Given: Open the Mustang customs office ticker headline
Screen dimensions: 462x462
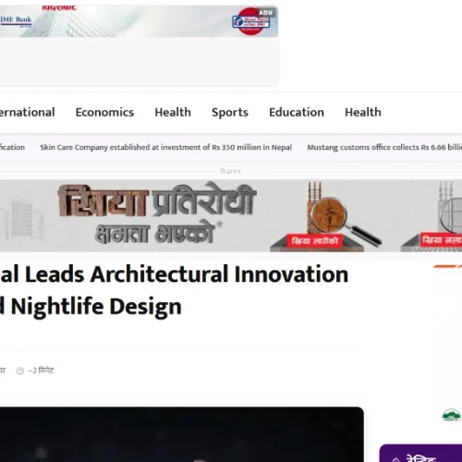Looking at the screenshot, I should tap(384, 147).
